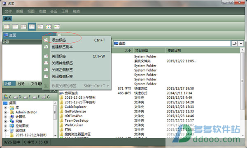
Task: Open drive E in the drives toolbar
Action: coord(27,97)
